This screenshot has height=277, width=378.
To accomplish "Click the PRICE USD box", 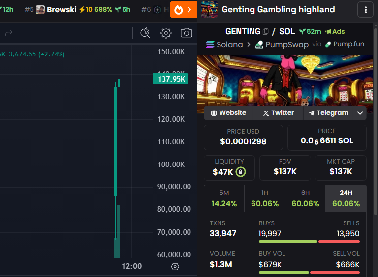I will pyautogui.click(x=243, y=138).
